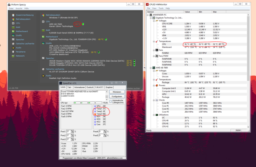Click the AMD A8-7600 chip icon in HWMonitor
This screenshot has height=167, width=256.
[x=154, y=68]
